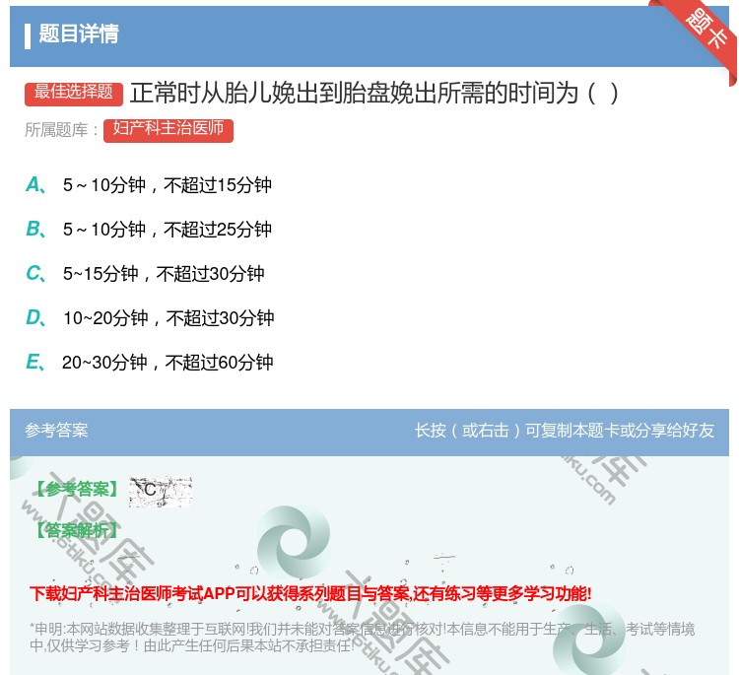Select option D 10~20分钟 不超过30分钟
The height and width of the screenshot is (675, 739).
pos(150,318)
